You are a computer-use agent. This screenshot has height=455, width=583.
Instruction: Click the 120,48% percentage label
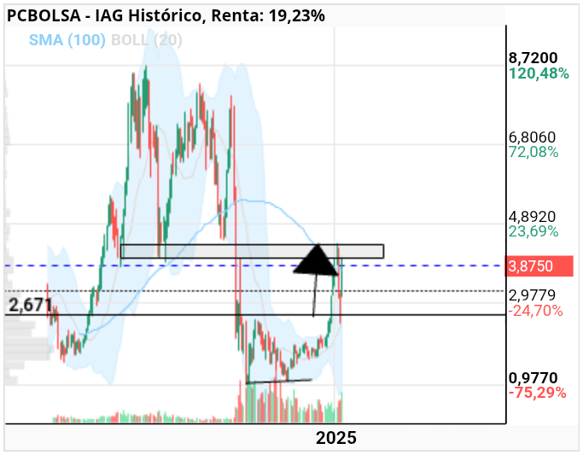coord(539,73)
